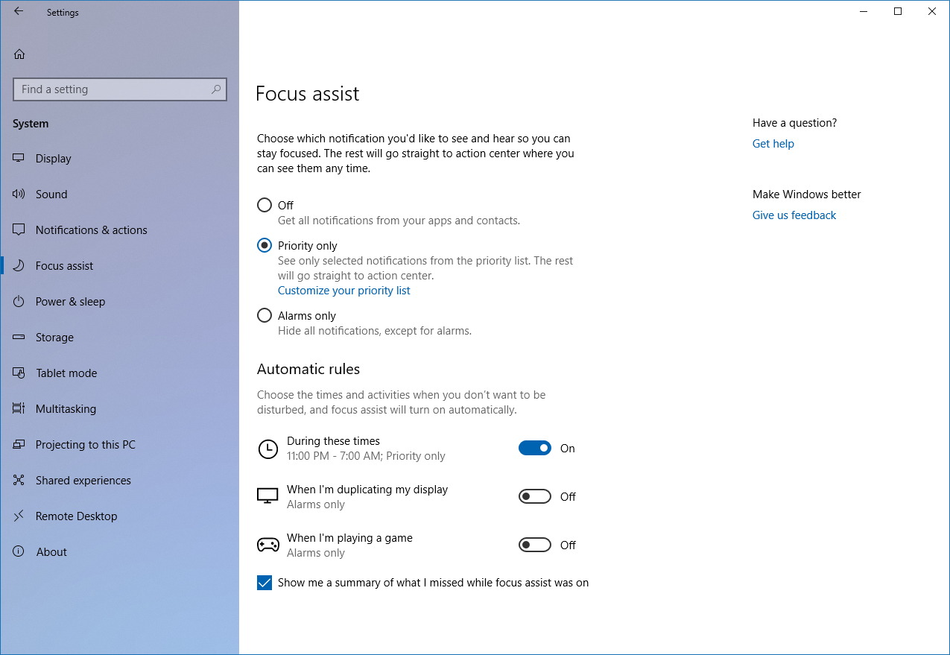Open Power & sleep settings

pos(119,302)
